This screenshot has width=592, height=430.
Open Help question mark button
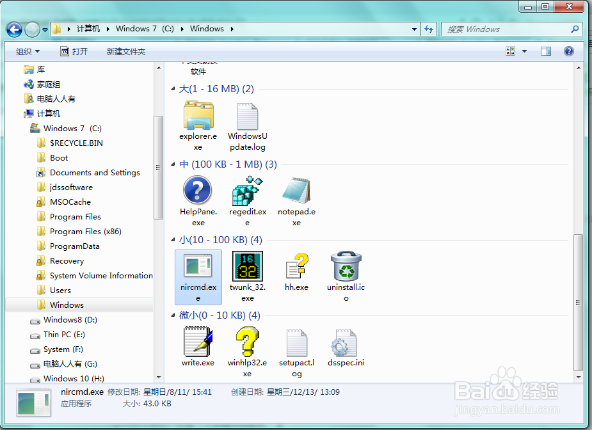coord(568,51)
